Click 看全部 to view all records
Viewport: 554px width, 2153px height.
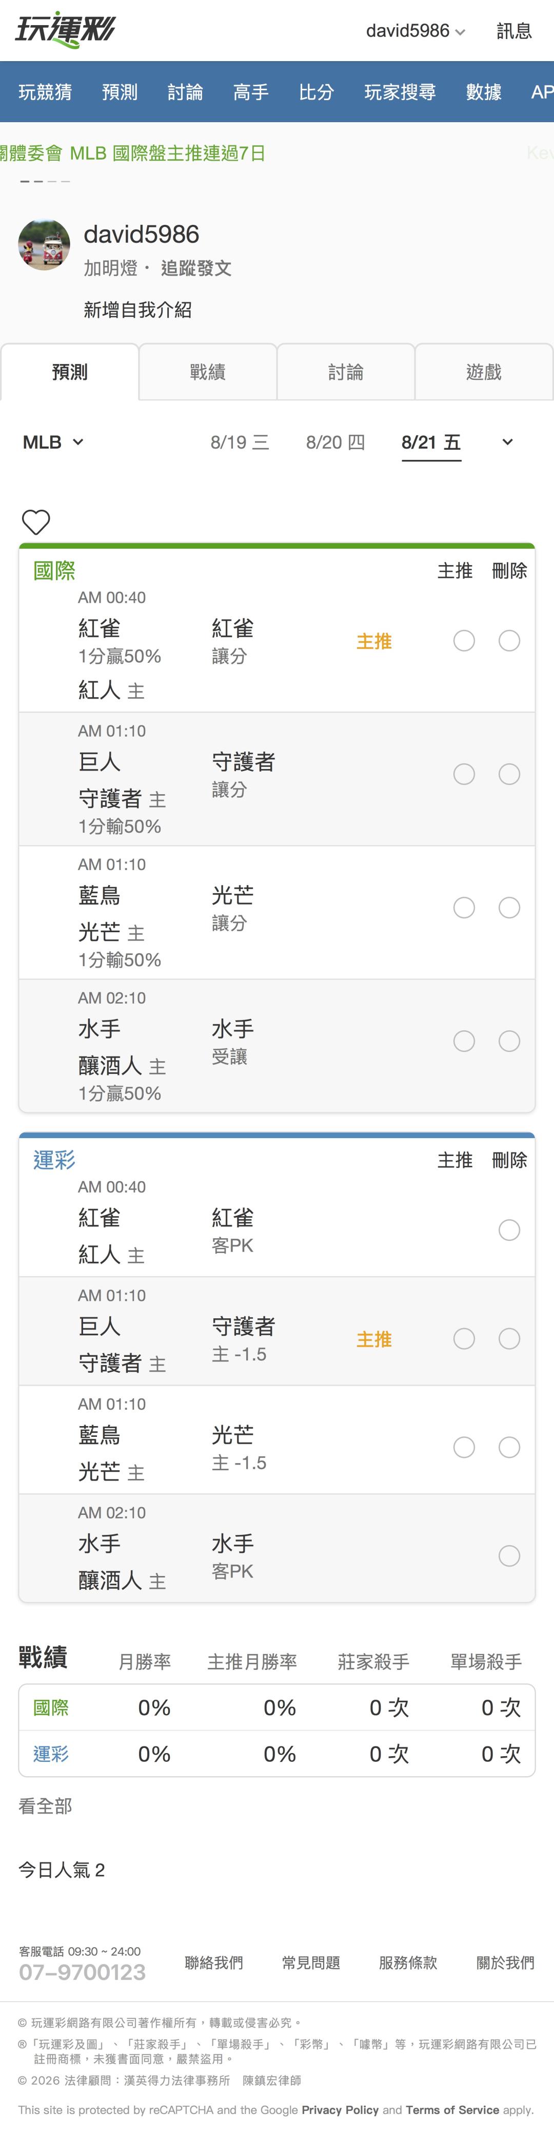click(x=45, y=1806)
